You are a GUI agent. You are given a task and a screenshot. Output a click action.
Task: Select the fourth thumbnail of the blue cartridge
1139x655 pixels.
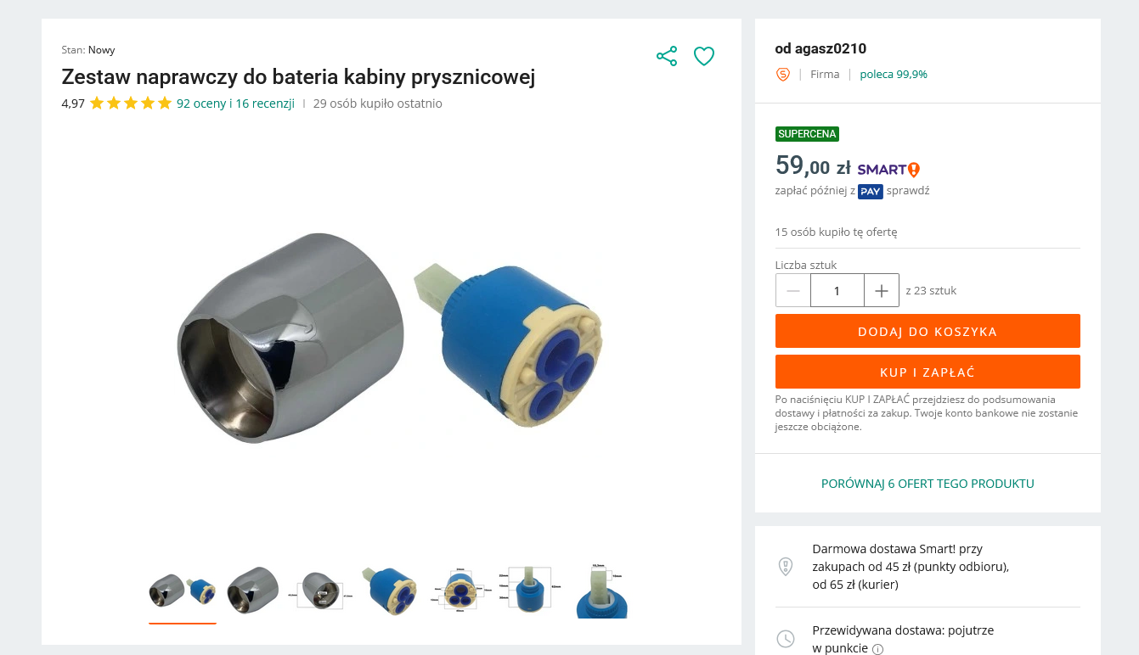click(388, 591)
